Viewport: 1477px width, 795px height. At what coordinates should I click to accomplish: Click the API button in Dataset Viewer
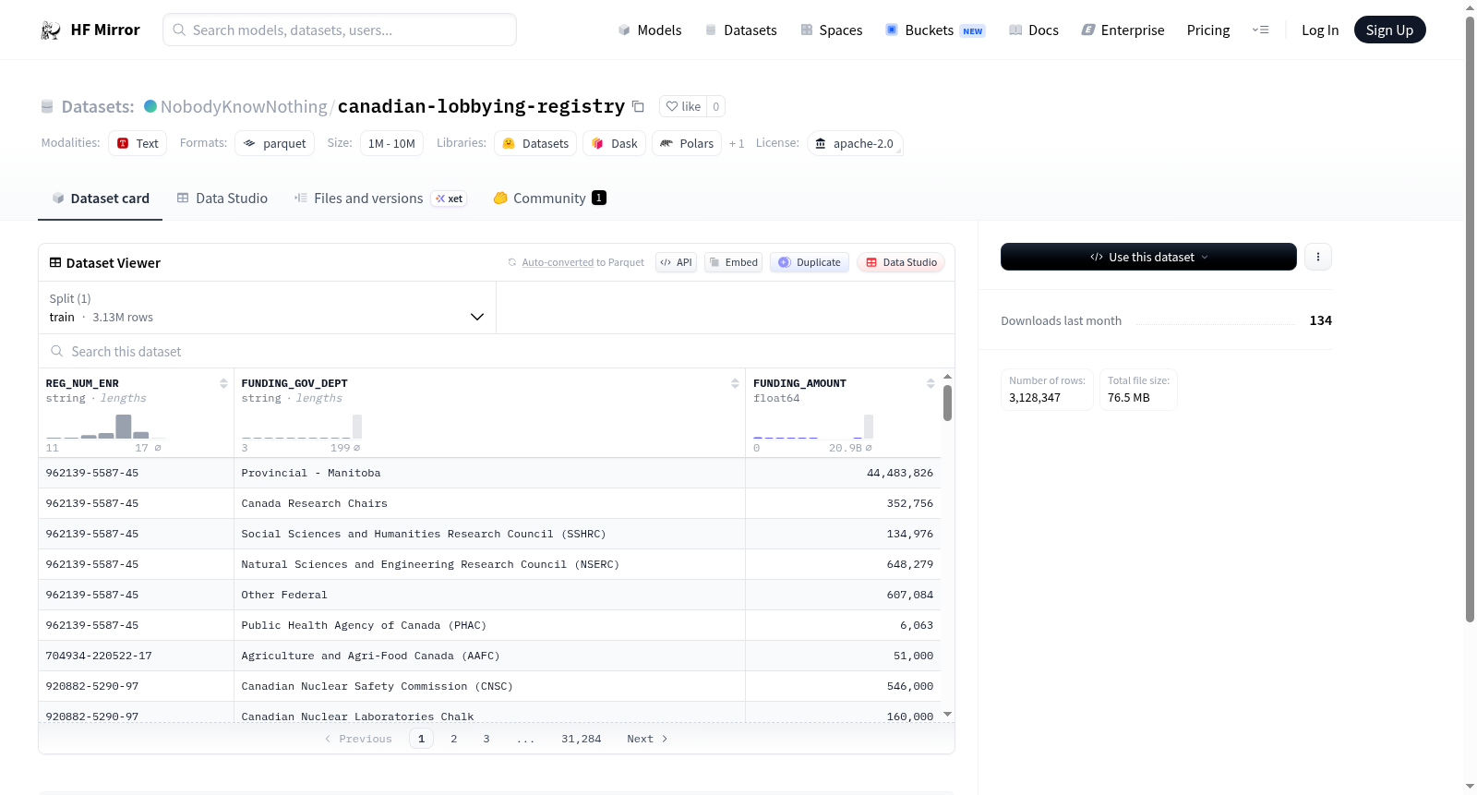coord(676,262)
